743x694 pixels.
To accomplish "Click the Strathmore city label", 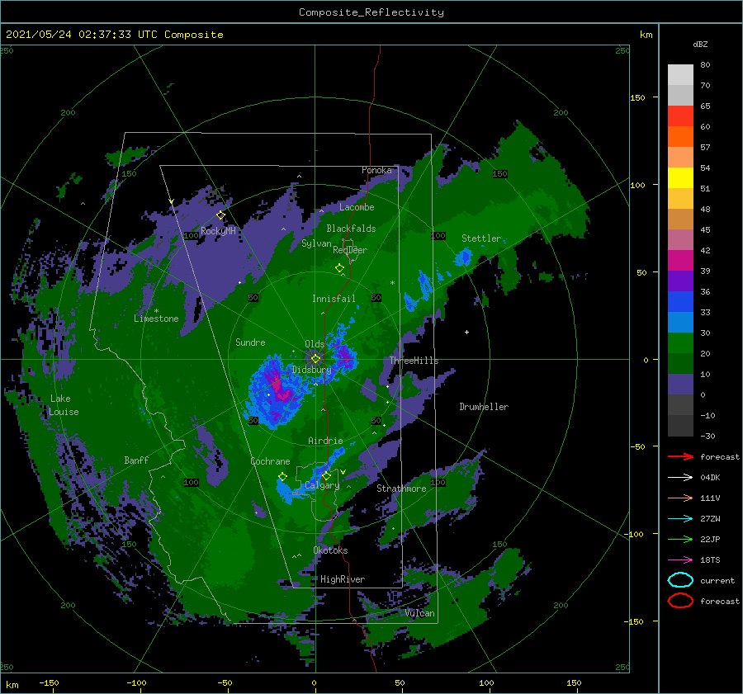I will pos(401,489).
